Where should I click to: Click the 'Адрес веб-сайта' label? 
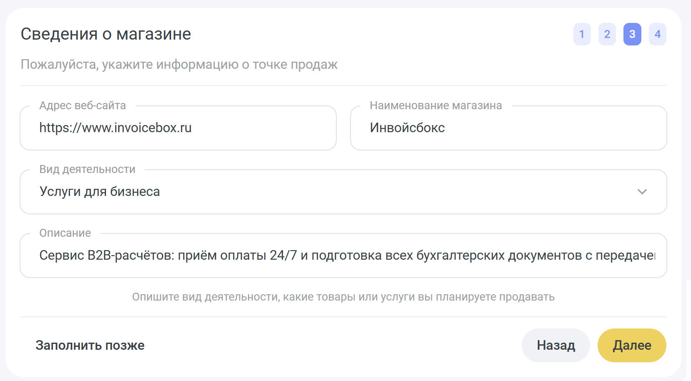(x=83, y=105)
